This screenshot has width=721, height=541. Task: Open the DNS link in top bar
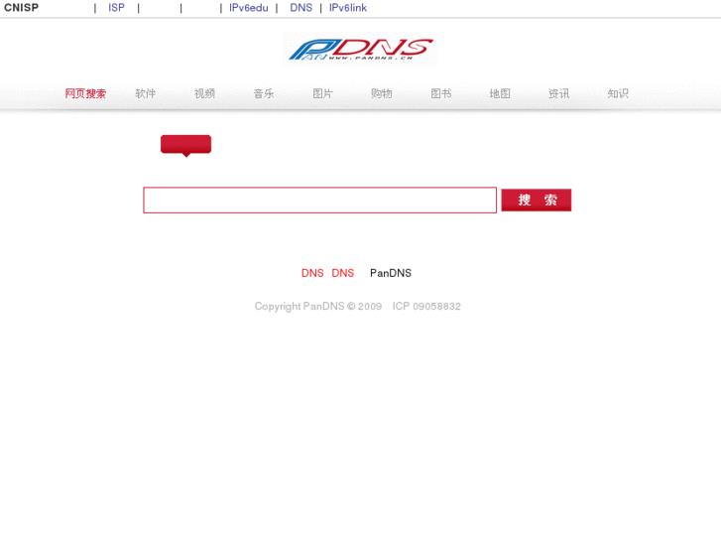(300, 8)
